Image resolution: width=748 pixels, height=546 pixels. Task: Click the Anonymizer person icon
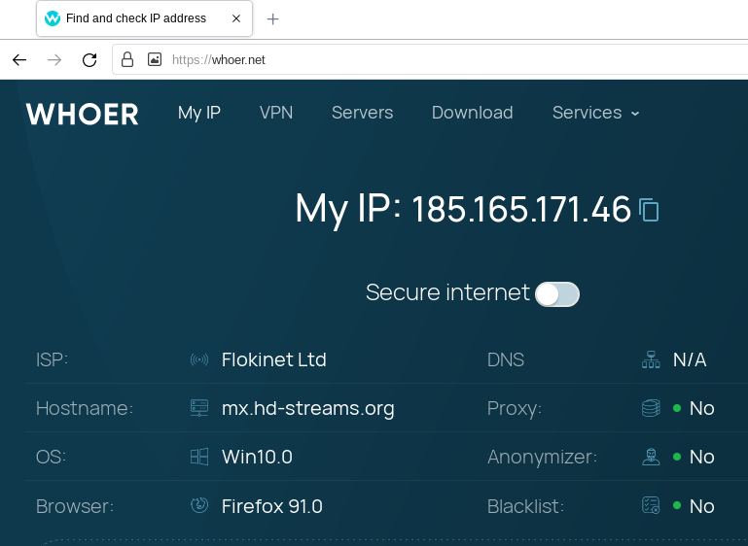(x=651, y=457)
